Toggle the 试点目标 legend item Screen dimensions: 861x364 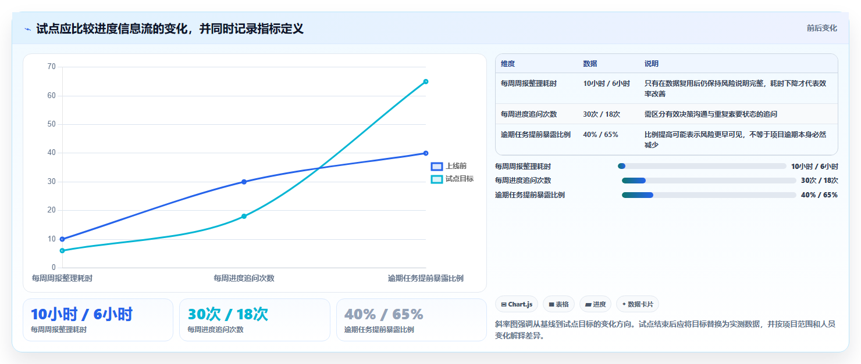(452, 179)
